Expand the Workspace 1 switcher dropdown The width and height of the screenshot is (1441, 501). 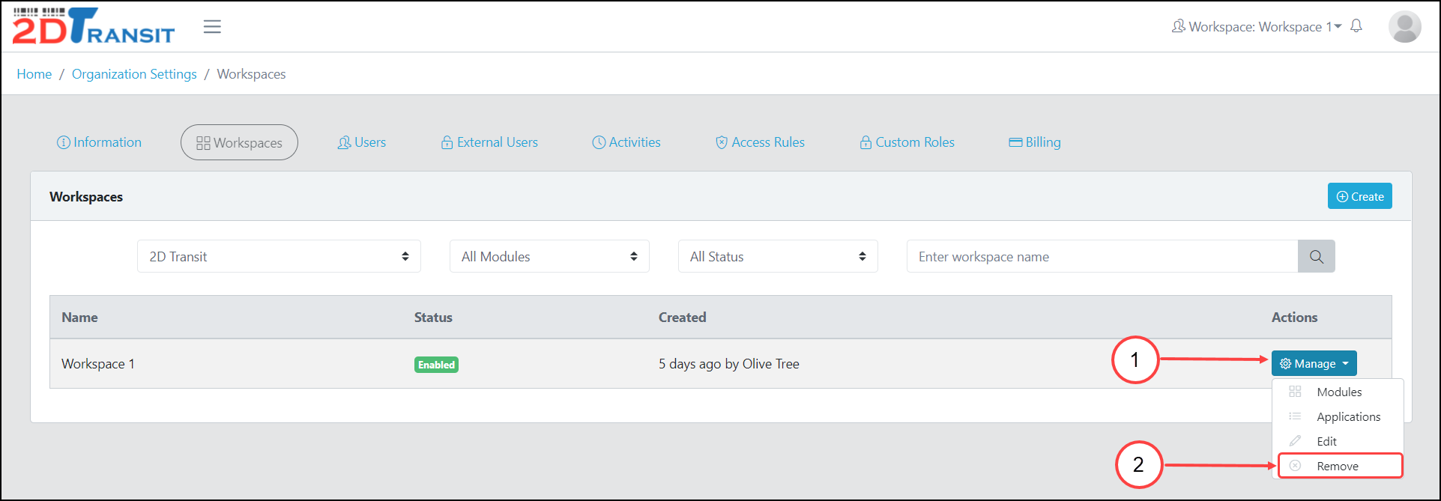(x=1257, y=27)
